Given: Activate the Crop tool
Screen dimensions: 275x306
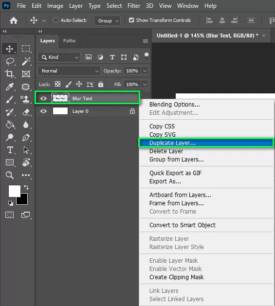Looking at the screenshot, I should click(9, 74).
